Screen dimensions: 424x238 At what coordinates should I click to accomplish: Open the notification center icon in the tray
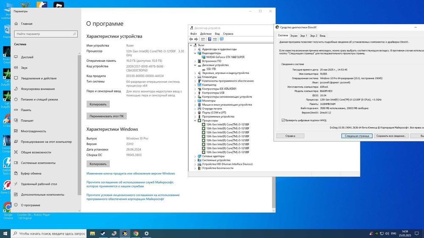[417, 233]
